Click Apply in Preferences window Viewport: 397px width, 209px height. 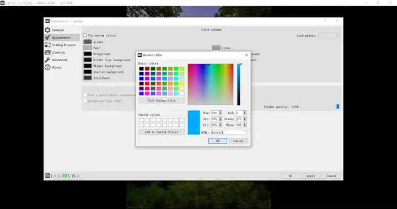310,176
